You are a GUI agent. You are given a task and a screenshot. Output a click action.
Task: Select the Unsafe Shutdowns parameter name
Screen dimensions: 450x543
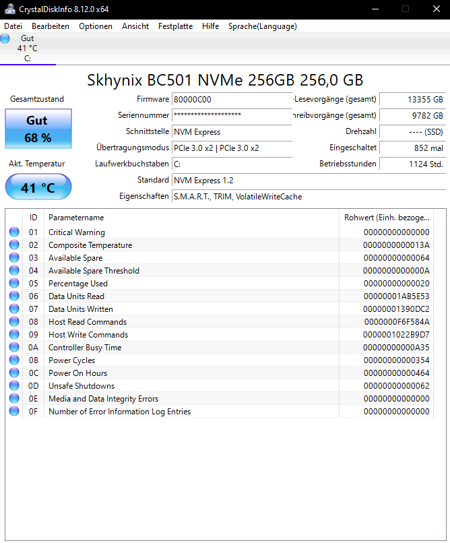(x=82, y=386)
